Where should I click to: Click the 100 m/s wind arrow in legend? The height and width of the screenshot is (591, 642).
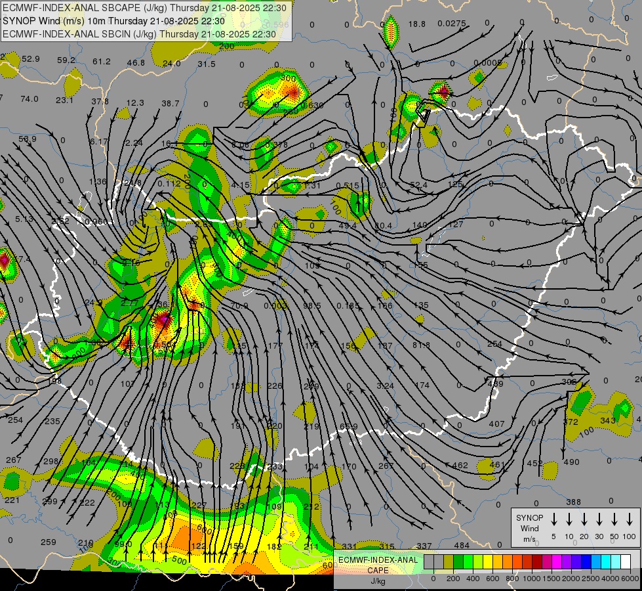(630, 519)
